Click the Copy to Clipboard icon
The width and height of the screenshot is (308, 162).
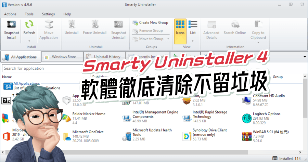coord(258,24)
